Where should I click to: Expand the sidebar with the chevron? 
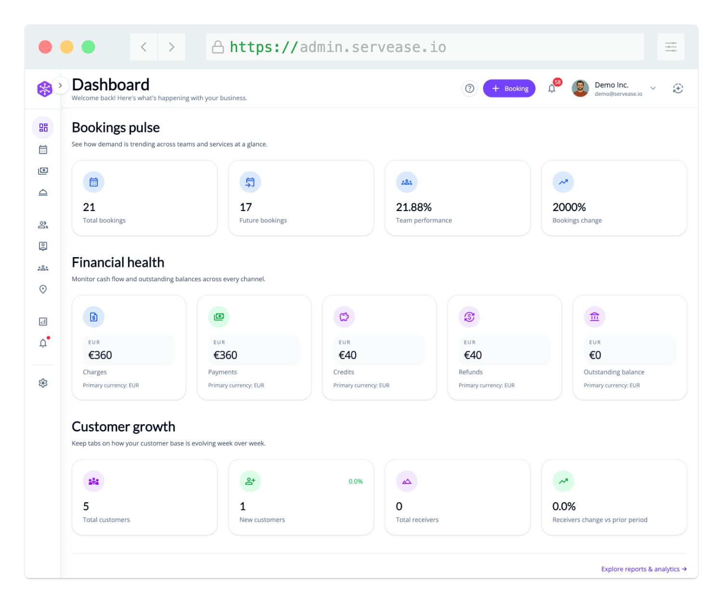coord(60,86)
